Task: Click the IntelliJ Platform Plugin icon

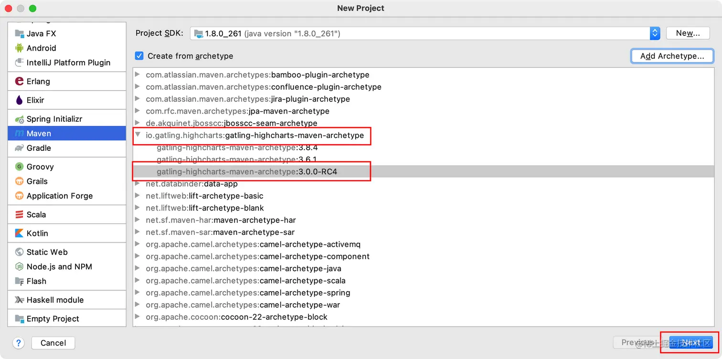Action: (19, 63)
